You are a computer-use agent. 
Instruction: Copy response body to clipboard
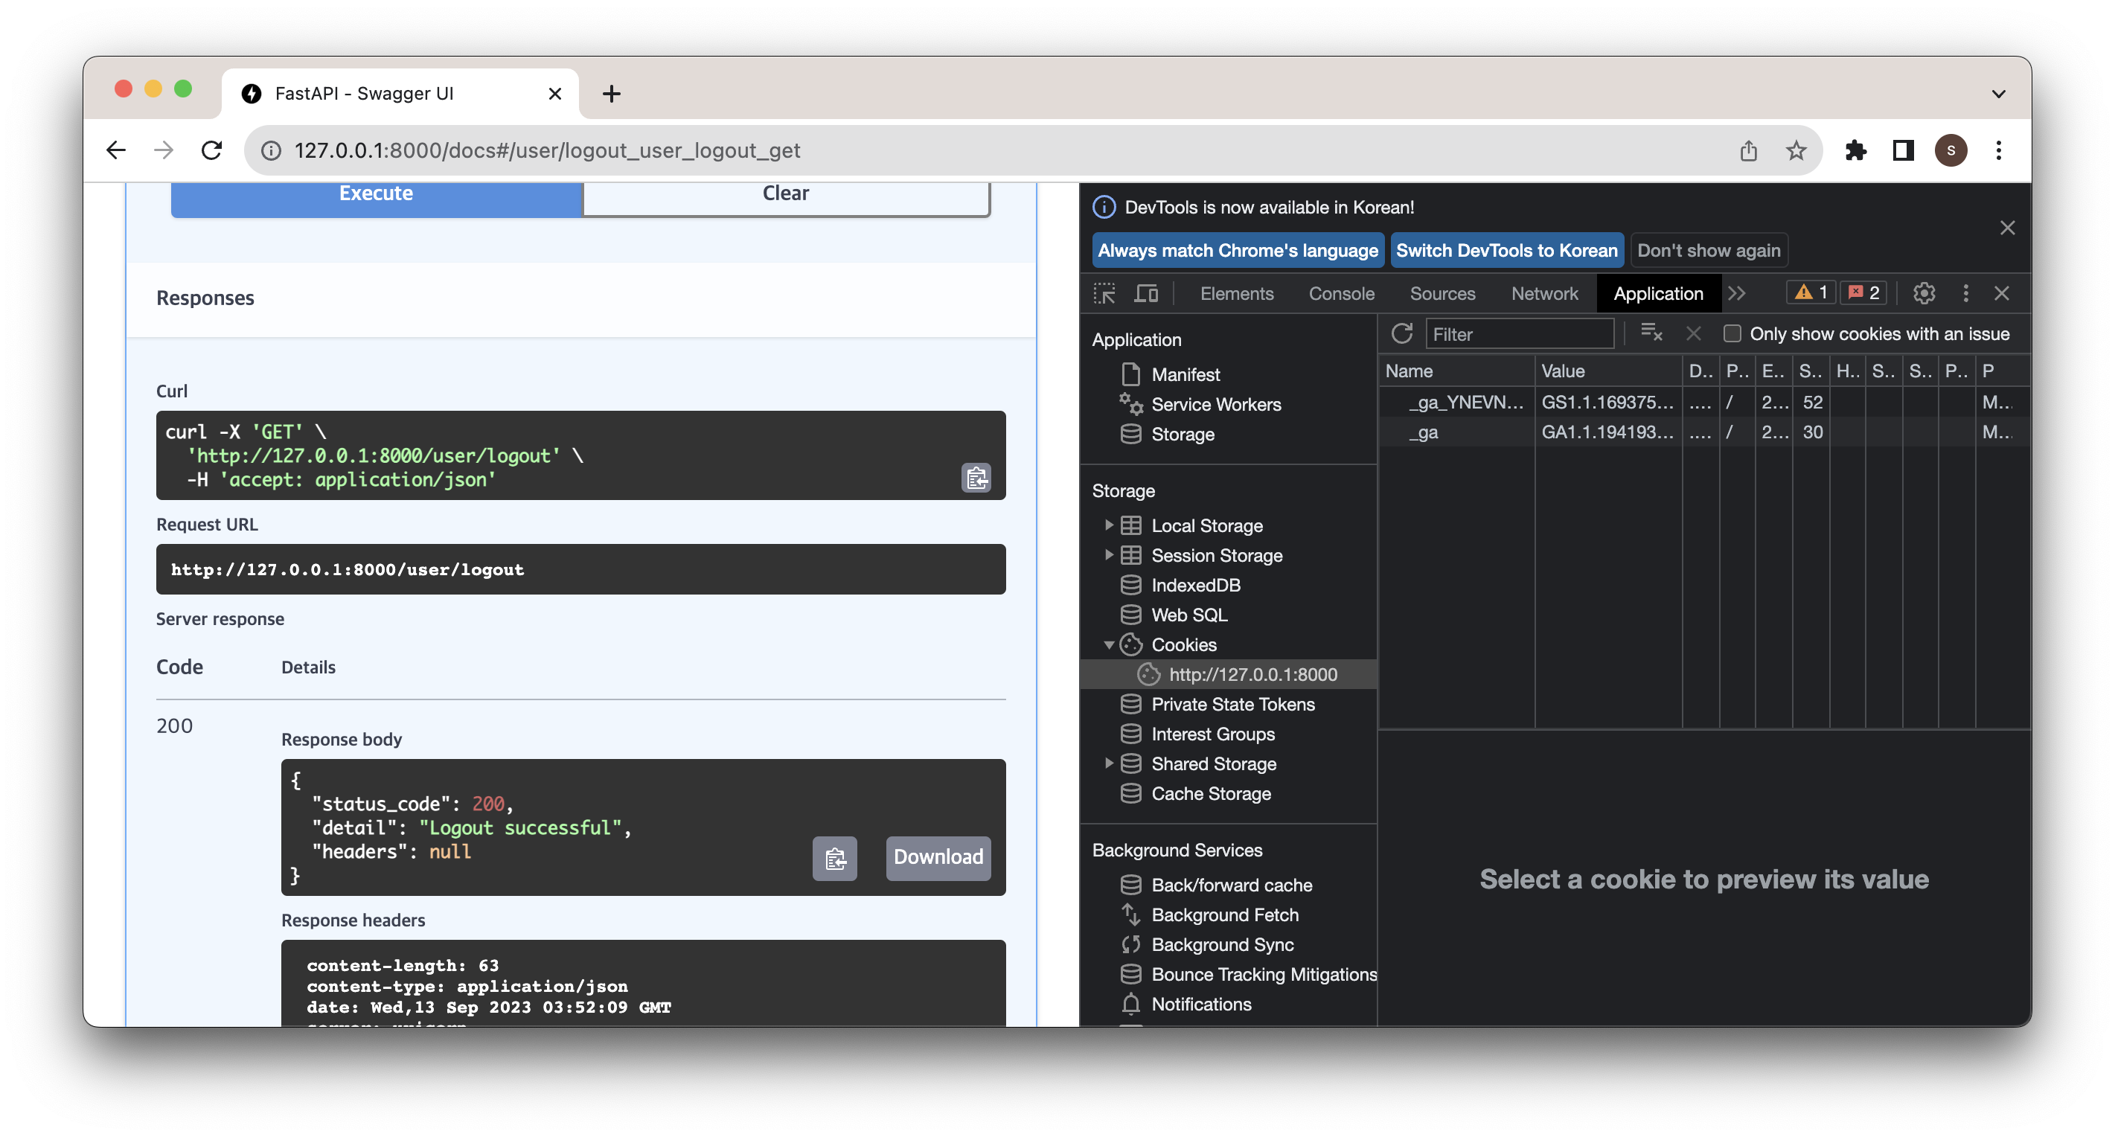[834, 858]
